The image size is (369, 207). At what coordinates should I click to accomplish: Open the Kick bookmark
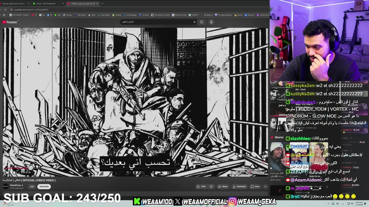click(58, 15)
